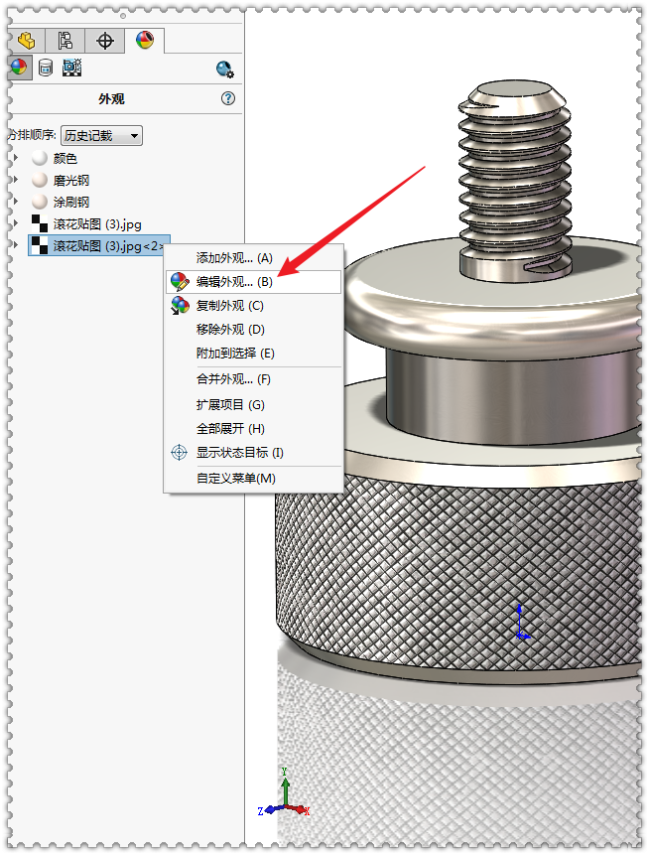The image size is (649, 855).
Task: Choose 显示状态目标 (I) from context menu
Action: pos(253,453)
